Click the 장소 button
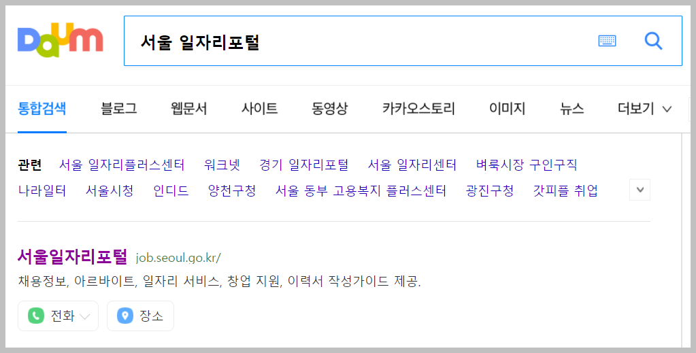The height and width of the screenshot is (353, 696). (x=140, y=316)
